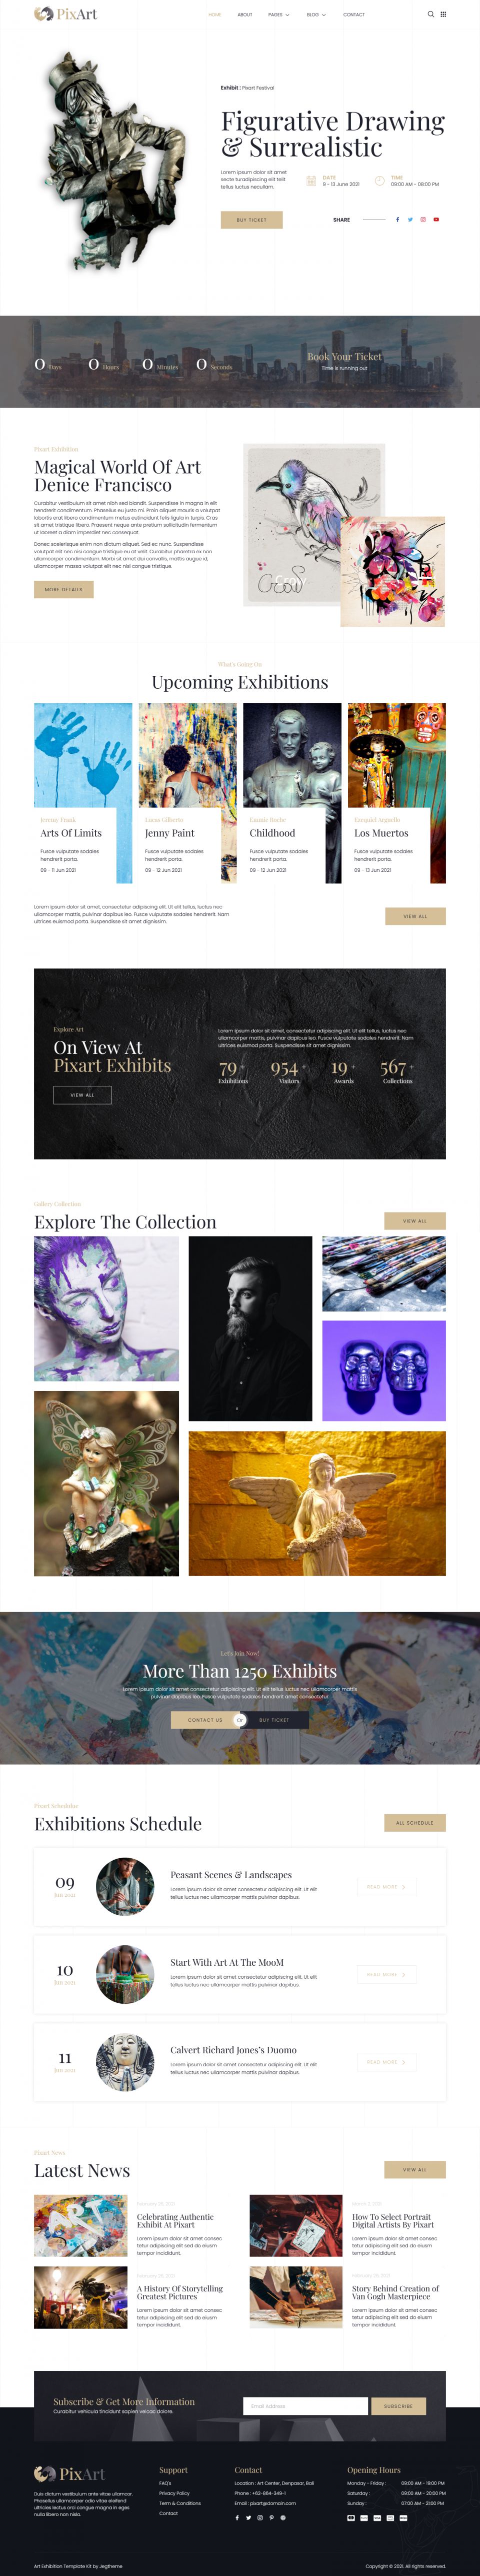Image resolution: width=480 pixels, height=2576 pixels.
Task: Open the About menu item
Action: tap(245, 15)
